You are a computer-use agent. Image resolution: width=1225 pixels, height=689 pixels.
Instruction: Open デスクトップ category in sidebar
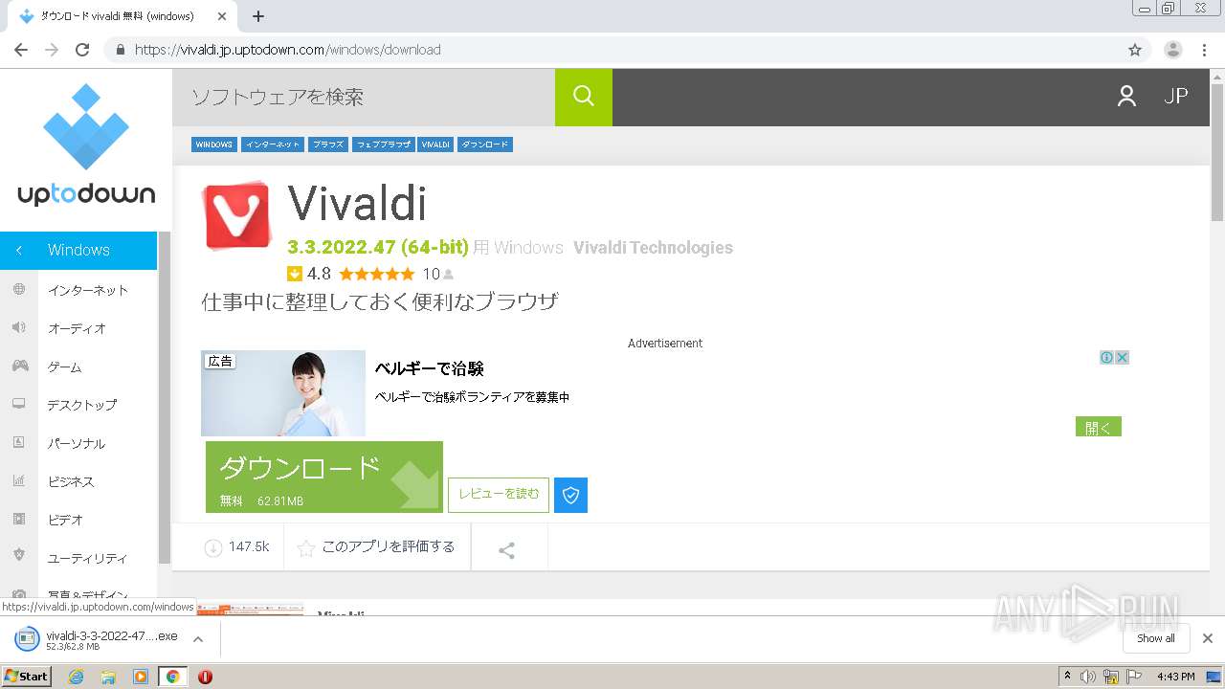pyautogui.click(x=82, y=405)
